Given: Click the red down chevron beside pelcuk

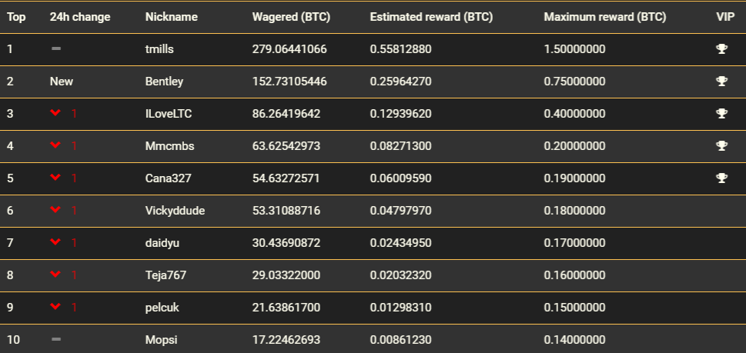Looking at the screenshot, I should [x=55, y=307].
